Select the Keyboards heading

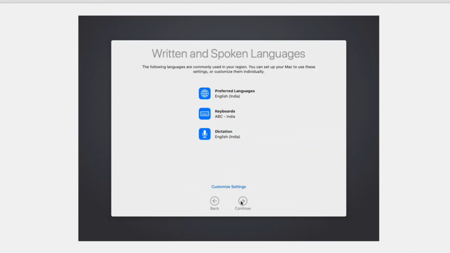point(225,111)
